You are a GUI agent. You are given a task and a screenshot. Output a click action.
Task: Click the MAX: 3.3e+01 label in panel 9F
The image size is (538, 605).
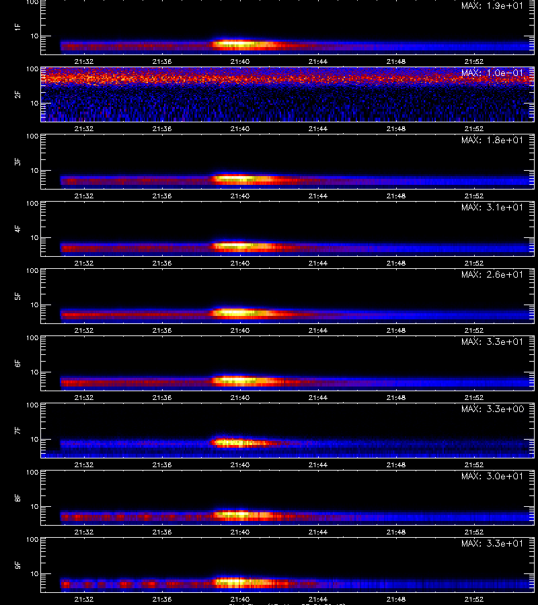point(492,543)
